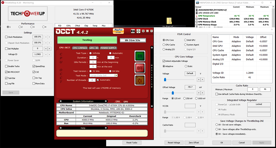Screen dimensions: 276x148
Task: Switch to the CPU:LINPACK tab
Action: pyautogui.click(x=80, y=48)
